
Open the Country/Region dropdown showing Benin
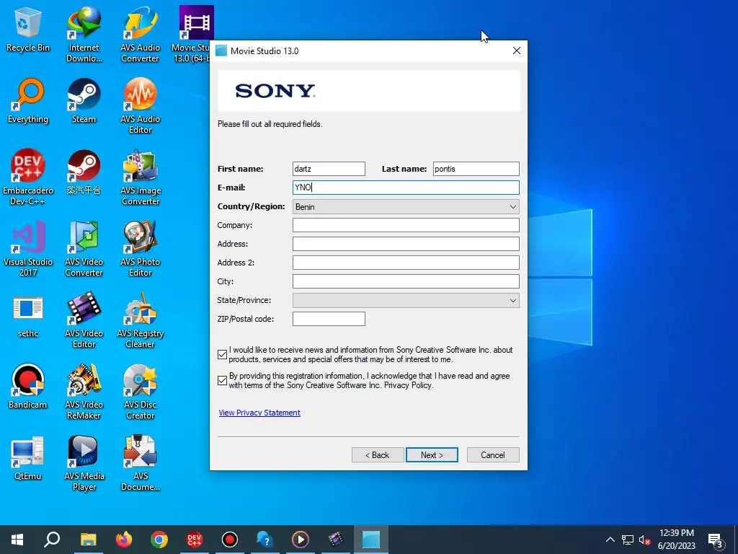click(406, 207)
